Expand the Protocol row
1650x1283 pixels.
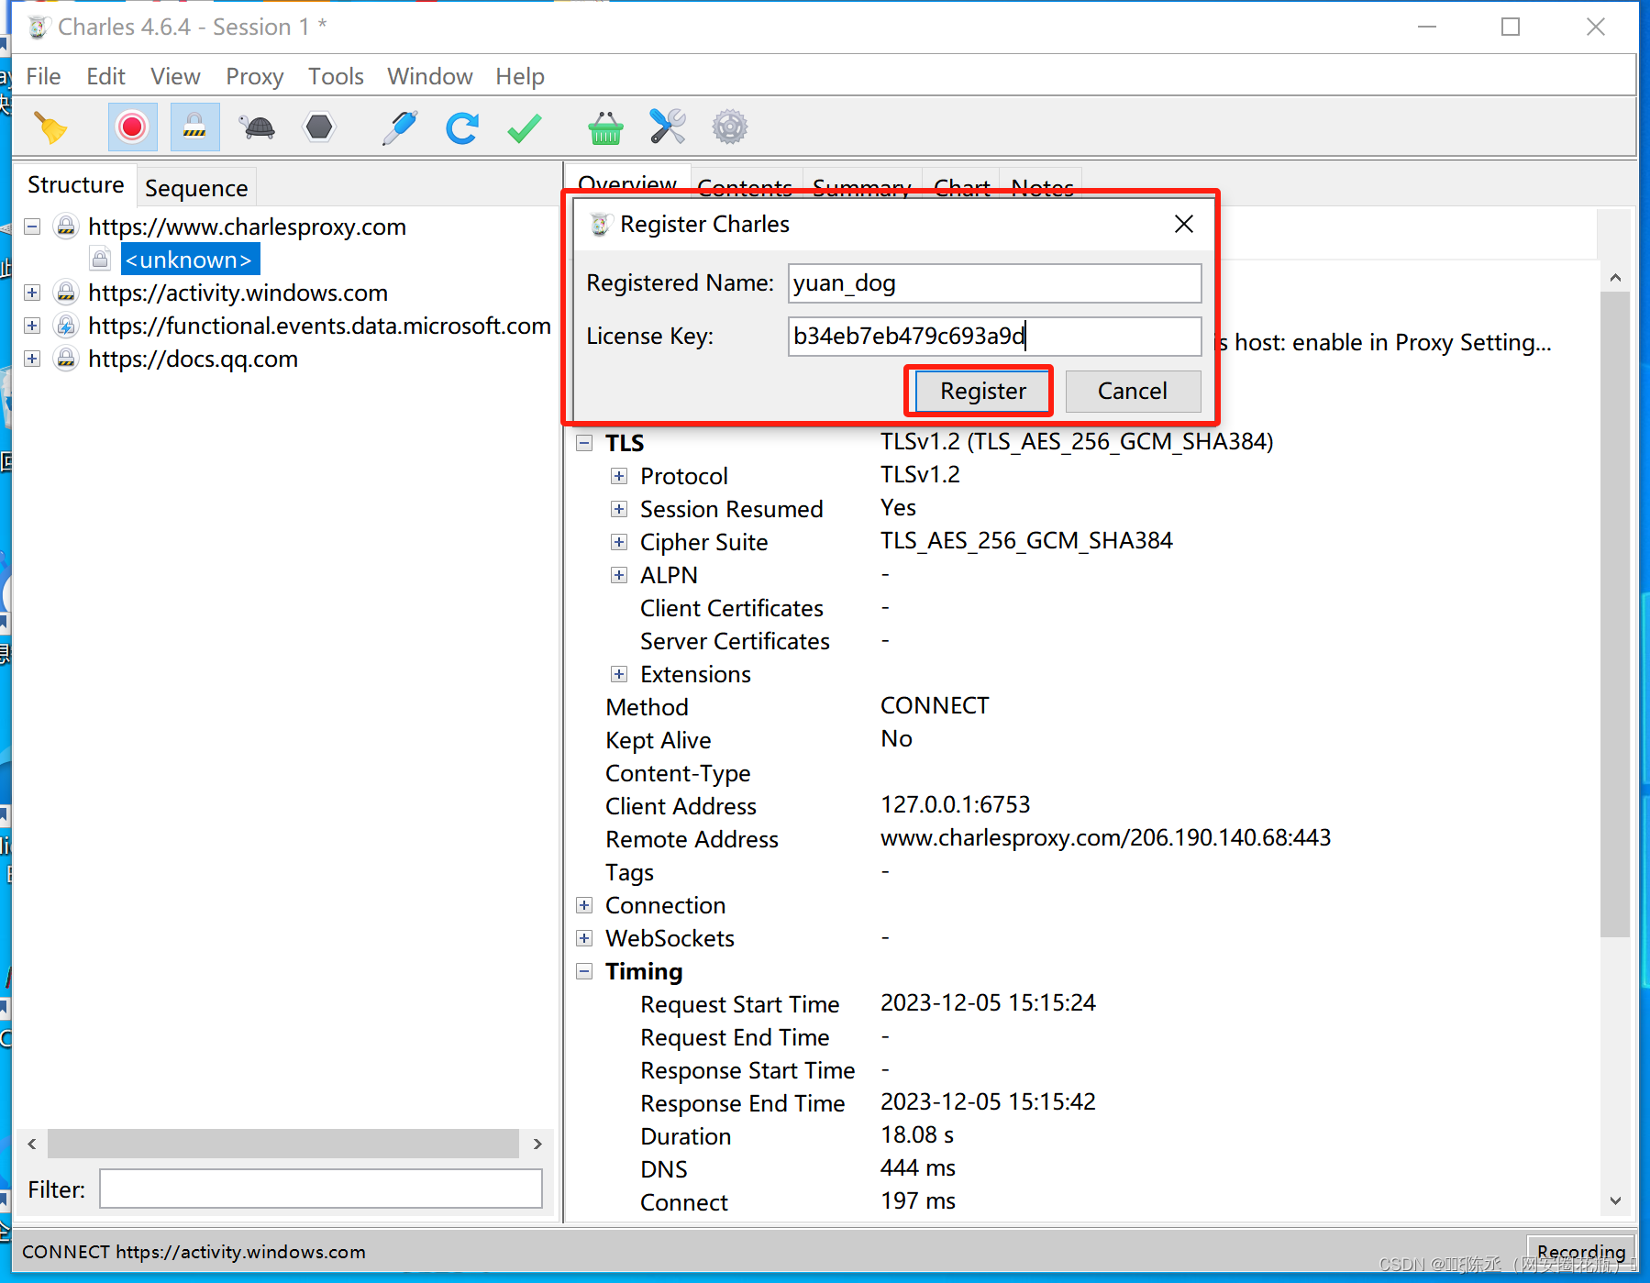click(619, 476)
